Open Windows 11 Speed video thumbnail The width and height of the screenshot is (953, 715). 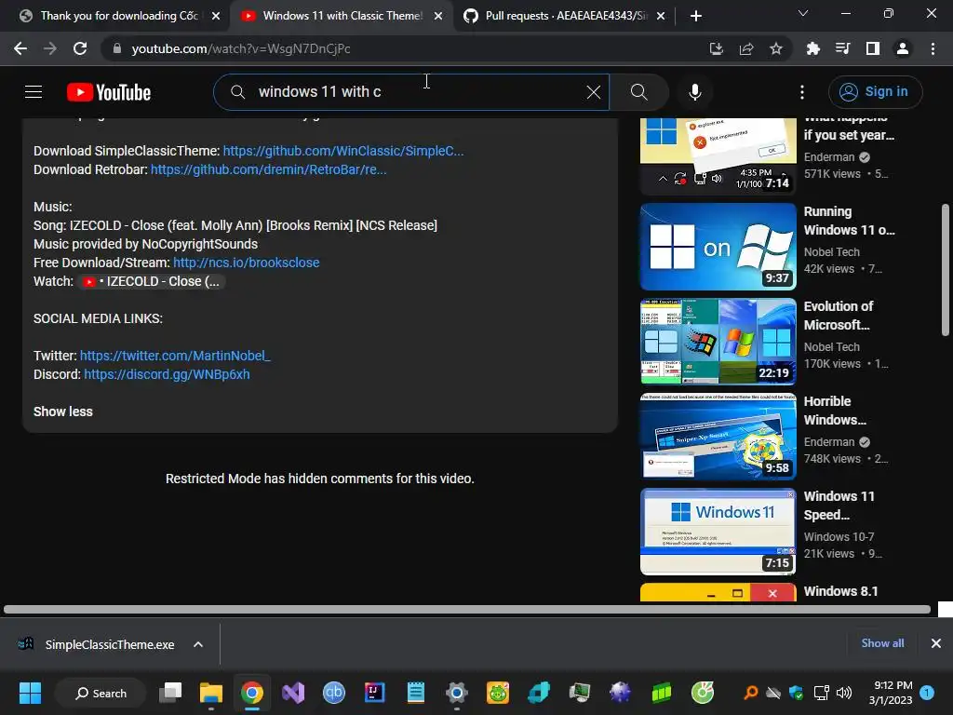(718, 532)
